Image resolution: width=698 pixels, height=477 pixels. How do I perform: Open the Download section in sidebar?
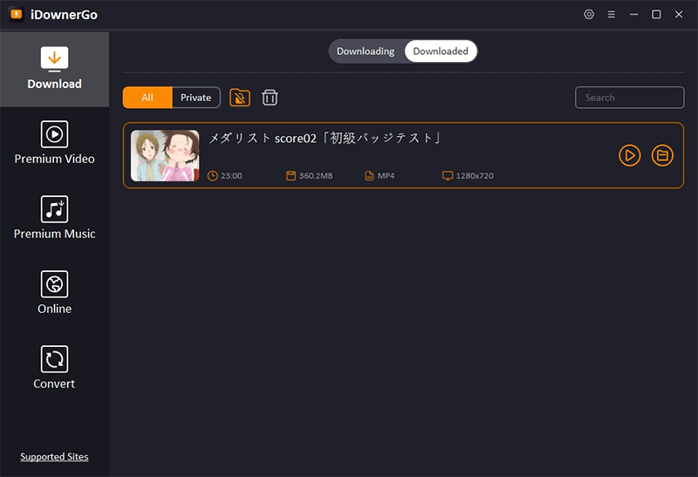54,70
